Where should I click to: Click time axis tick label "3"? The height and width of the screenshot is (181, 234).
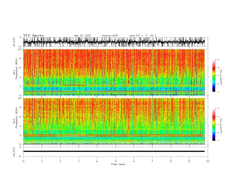click(x=79, y=161)
